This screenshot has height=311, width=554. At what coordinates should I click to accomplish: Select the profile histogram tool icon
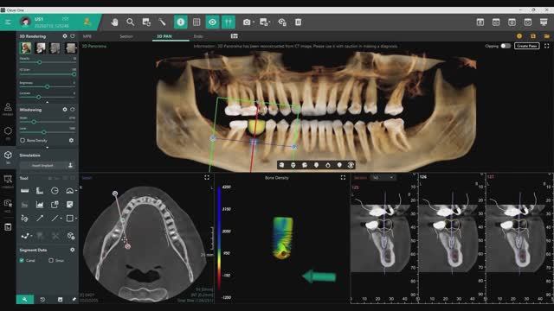[40, 205]
